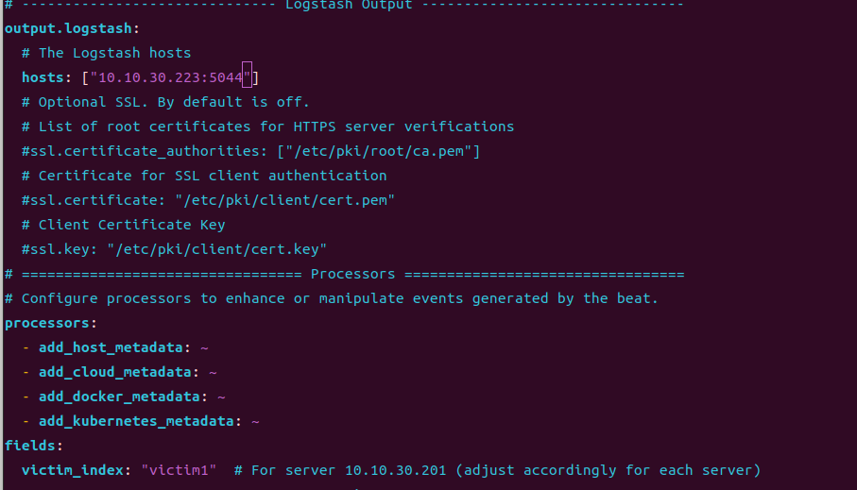857x490 pixels.
Task: Click the 'processors:' key
Action: pyautogui.click(x=51, y=324)
